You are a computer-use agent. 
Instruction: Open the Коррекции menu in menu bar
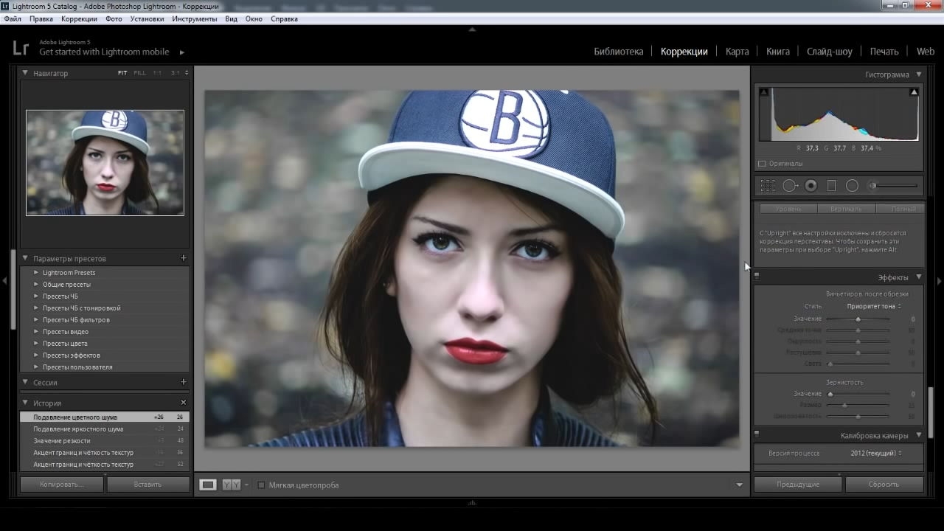pos(79,18)
